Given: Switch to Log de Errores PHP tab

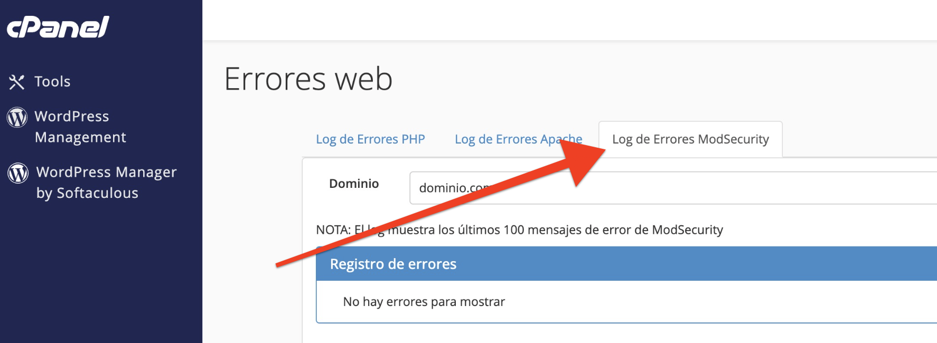Looking at the screenshot, I should [x=370, y=139].
